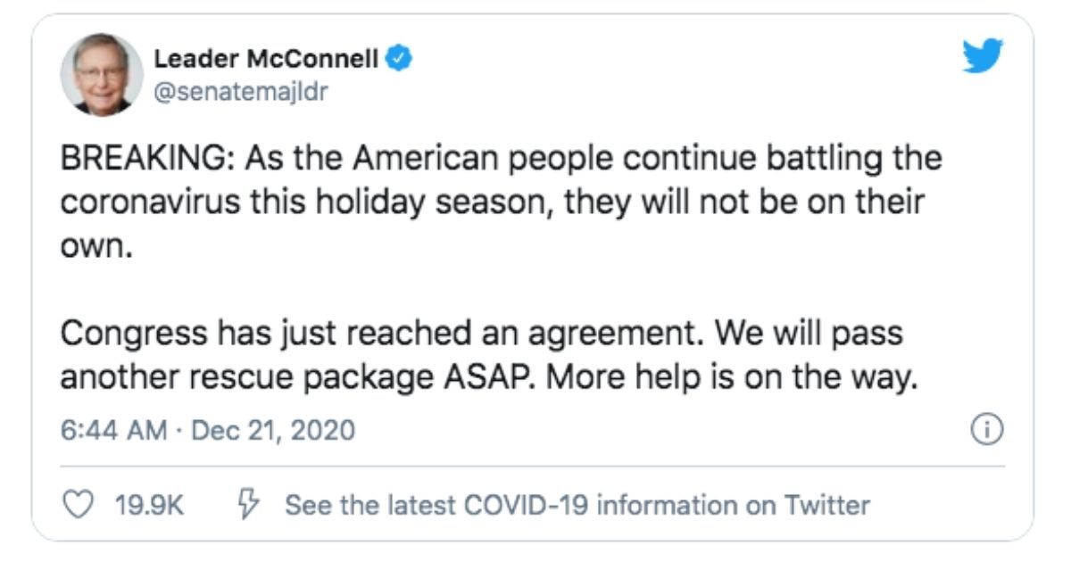Screen dimensions: 1071x562
Task: Open the tweet info circle icon
Action: pyautogui.click(x=983, y=430)
